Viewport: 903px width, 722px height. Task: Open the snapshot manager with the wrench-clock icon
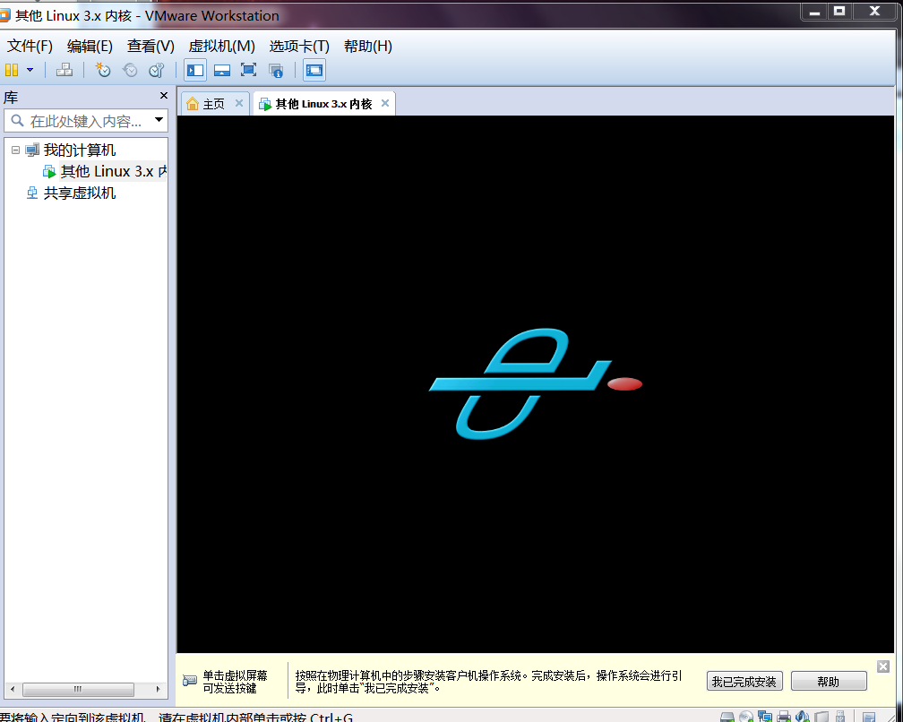point(157,70)
